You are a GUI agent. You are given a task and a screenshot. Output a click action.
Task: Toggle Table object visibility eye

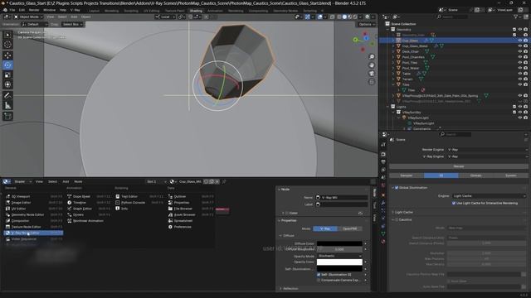[x=520, y=74]
